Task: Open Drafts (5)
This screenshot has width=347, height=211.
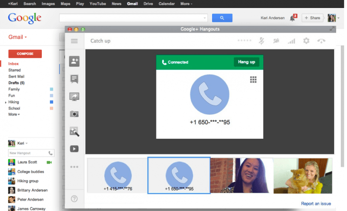Action: 16,83
